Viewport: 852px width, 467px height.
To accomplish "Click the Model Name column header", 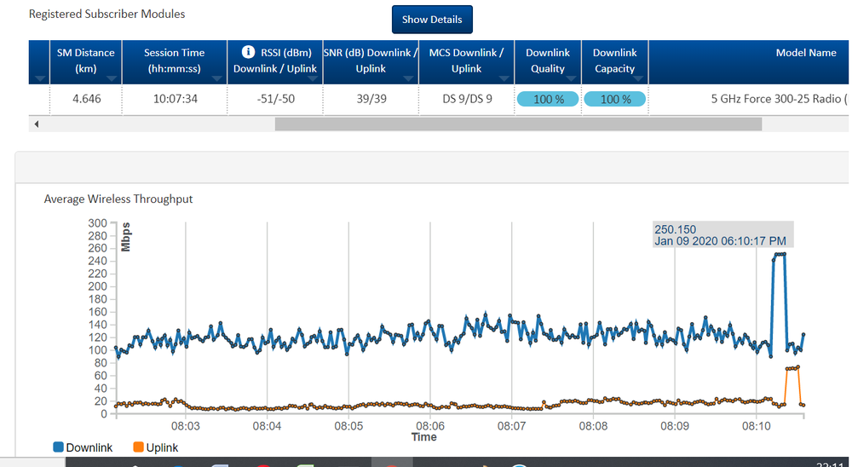I will click(x=805, y=53).
